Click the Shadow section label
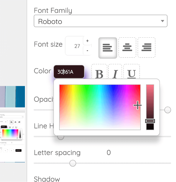 [x=47, y=179]
